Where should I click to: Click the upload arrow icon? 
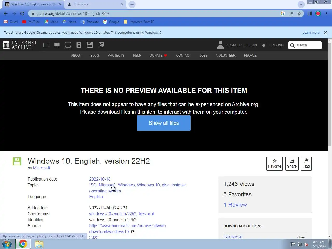[x=264, y=45]
